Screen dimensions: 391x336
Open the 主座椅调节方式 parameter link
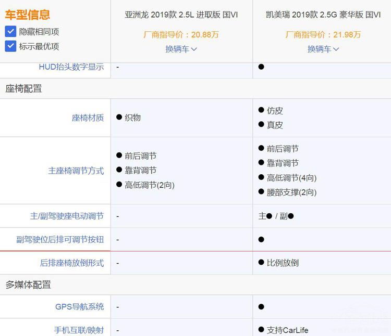[76, 171]
